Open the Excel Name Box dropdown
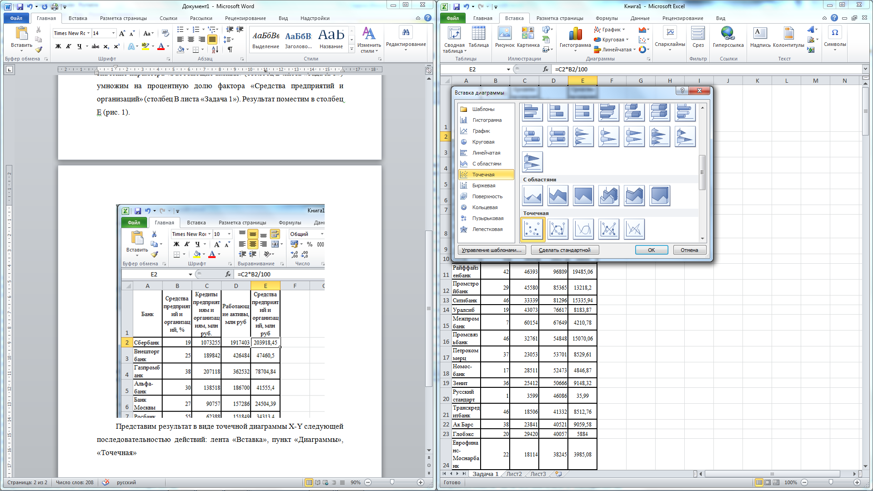This screenshot has height=491, width=873. coord(508,69)
